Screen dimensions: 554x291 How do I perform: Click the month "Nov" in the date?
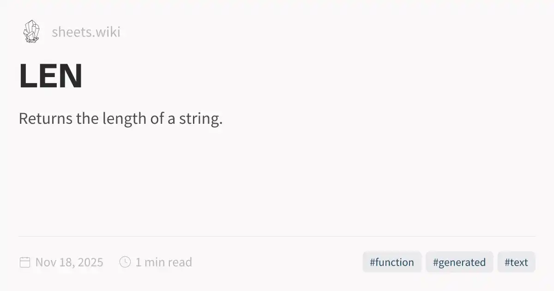pyautogui.click(x=45, y=262)
